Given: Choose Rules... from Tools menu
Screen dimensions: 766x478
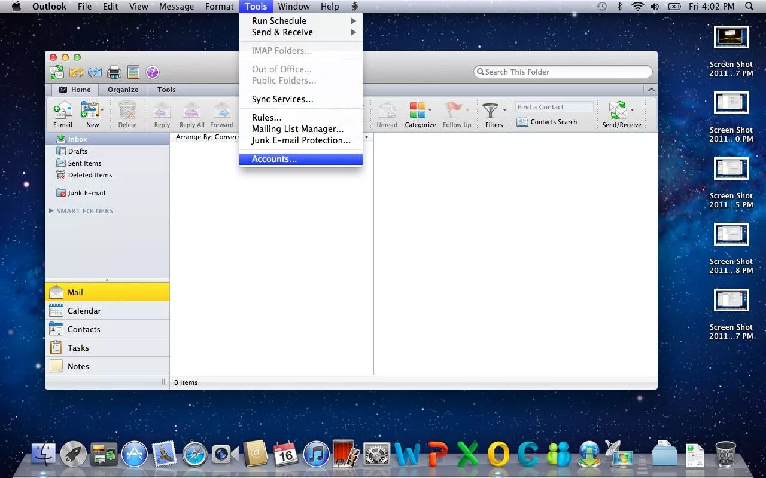Looking at the screenshot, I should (x=301, y=118).
